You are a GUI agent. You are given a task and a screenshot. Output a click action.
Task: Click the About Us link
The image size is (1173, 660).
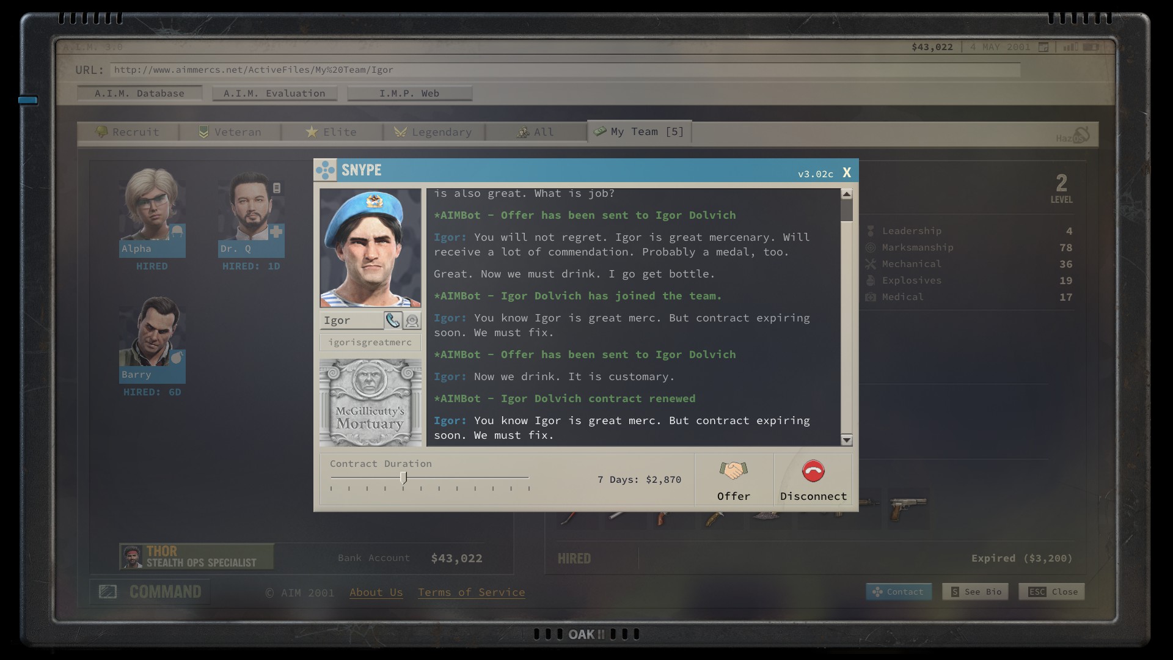(376, 592)
